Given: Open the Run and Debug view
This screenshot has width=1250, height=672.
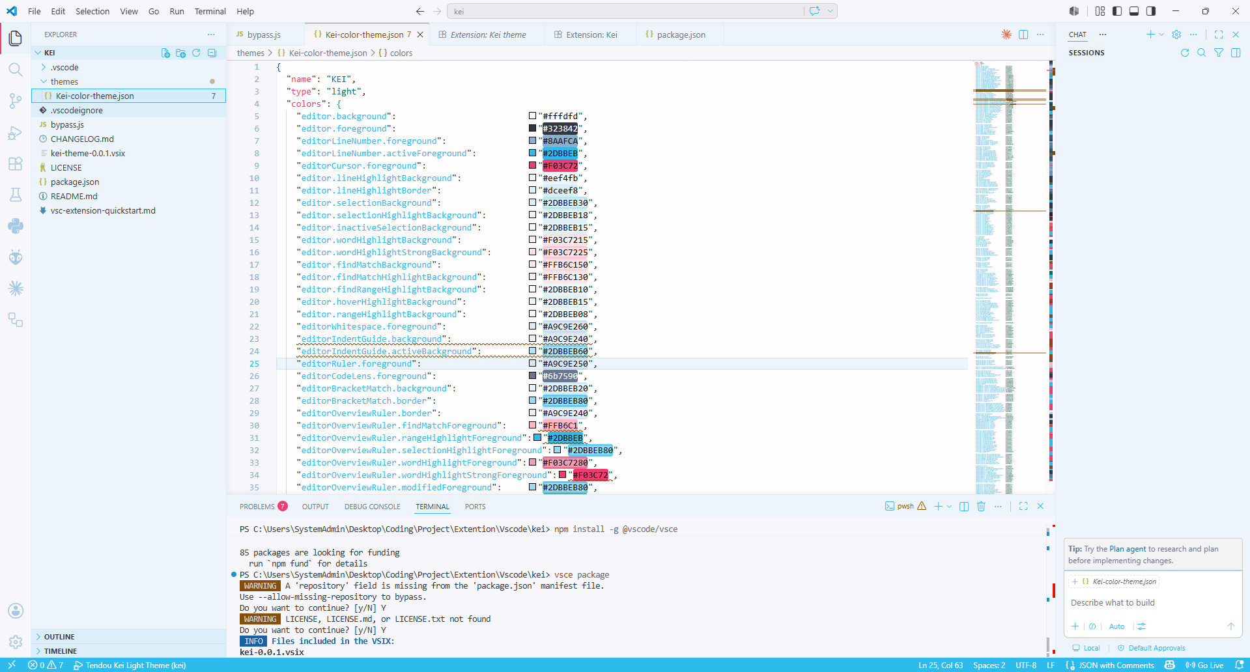Looking at the screenshot, I should point(16,133).
